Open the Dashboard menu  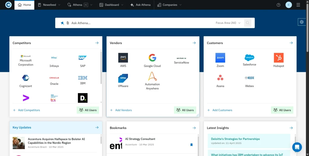pos(111,5)
